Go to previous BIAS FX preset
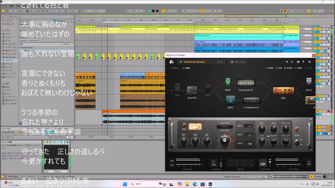 pos(218,62)
